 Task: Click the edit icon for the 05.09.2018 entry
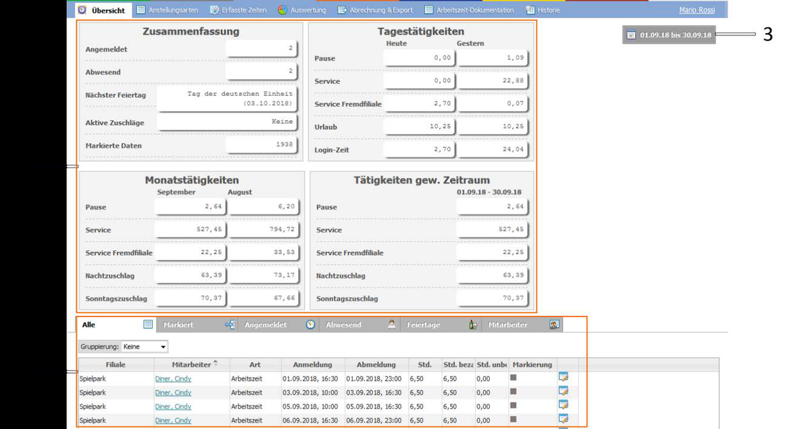563,405
